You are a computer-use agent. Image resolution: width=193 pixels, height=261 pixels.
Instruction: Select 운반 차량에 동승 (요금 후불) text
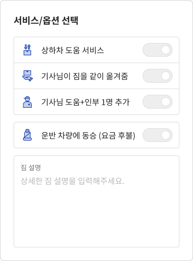[88, 135]
